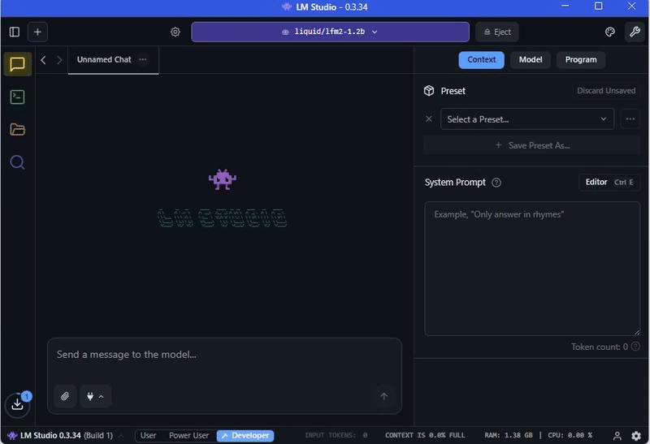This screenshot has height=444, width=650.
Task: Click the Preset cube icon
Action: [x=429, y=91]
